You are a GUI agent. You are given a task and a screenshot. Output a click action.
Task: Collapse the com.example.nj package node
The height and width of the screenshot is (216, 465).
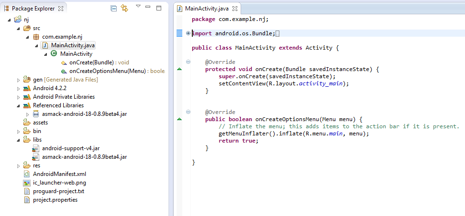tap(27, 37)
